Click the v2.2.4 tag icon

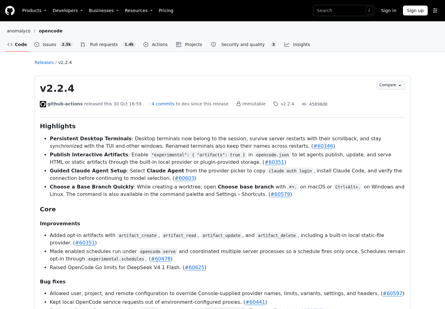[x=276, y=104]
